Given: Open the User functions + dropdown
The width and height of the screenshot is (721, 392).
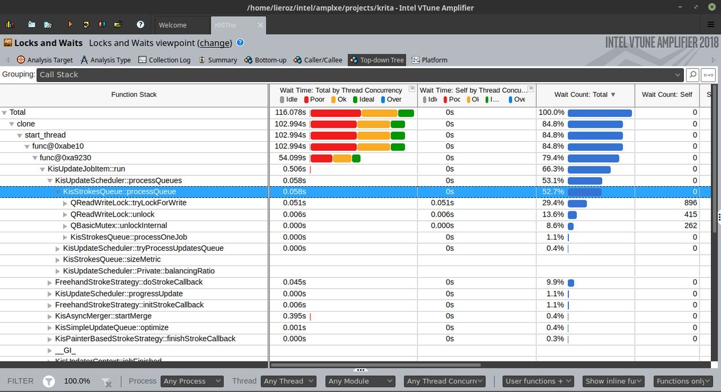Looking at the screenshot, I should [x=538, y=381].
